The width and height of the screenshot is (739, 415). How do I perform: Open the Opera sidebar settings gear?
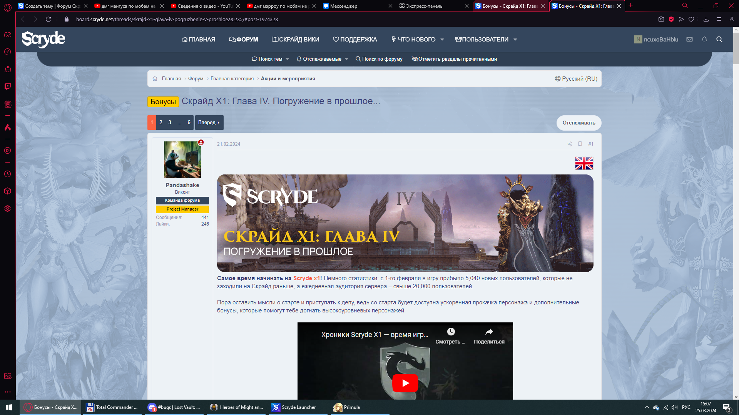8,209
